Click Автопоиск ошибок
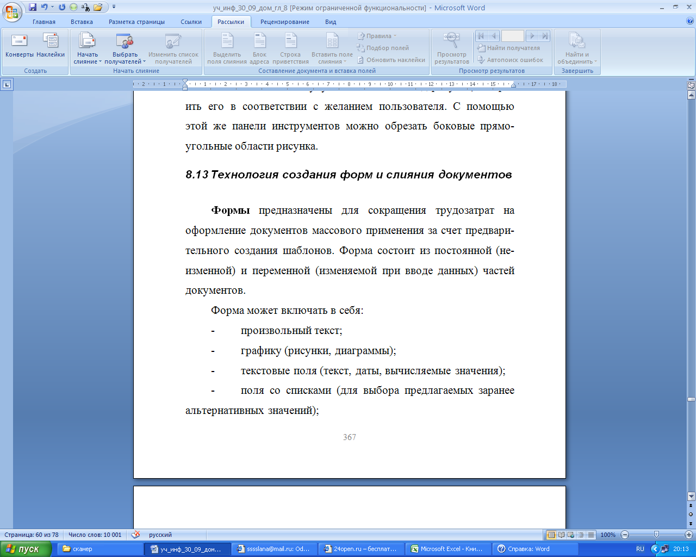 [x=510, y=60]
